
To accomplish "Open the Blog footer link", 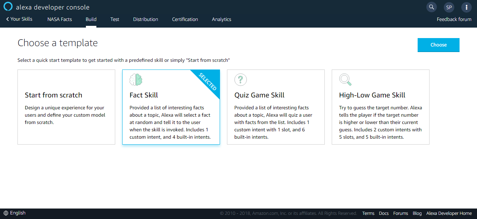I will (x=417, y=213).
